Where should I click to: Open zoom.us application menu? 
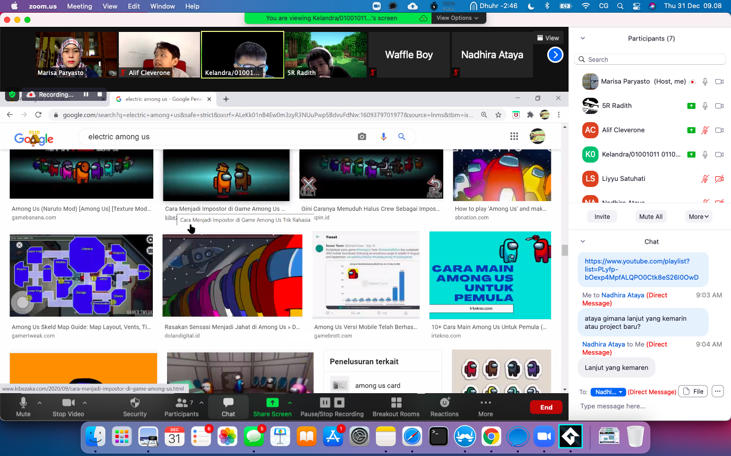pos(43,6)
